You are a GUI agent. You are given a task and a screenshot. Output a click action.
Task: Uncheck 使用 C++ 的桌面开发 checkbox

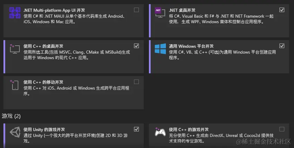click(x=136, y=46)
